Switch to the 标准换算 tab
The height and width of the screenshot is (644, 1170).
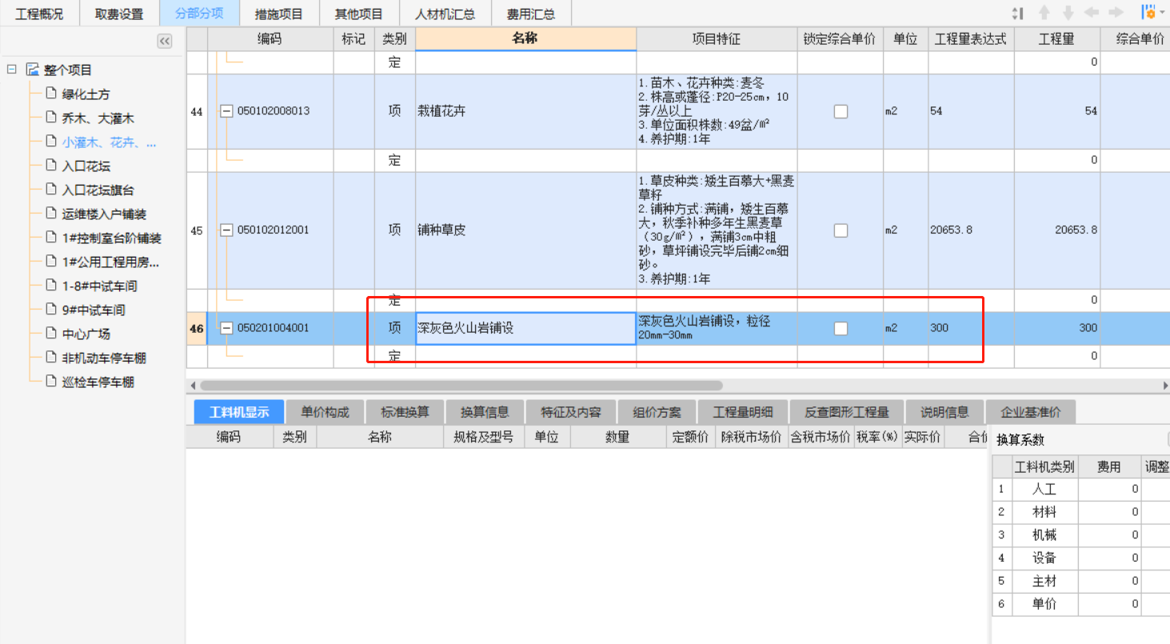[x=405, y=412]
